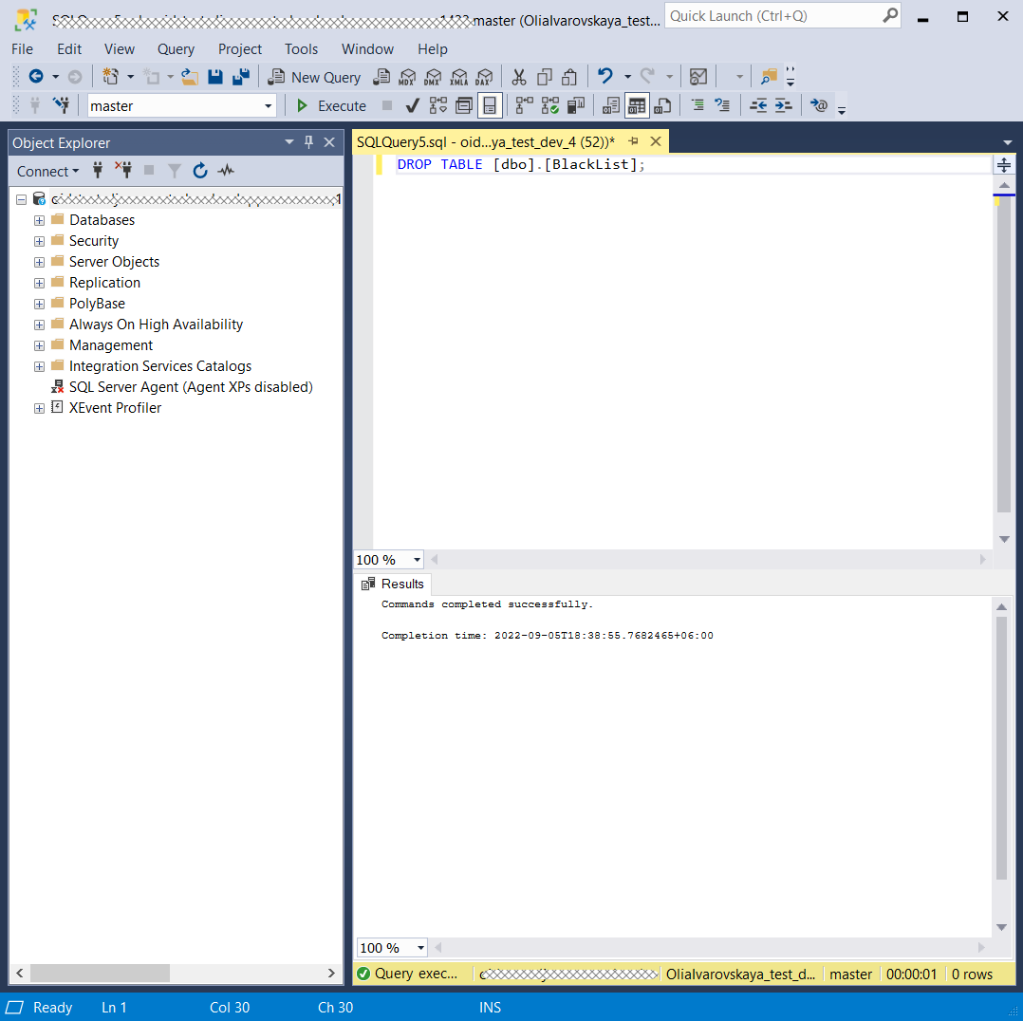1023x1021 pixels.
Task: Click the XMLA query icon
Action: [x=458, y=77]
